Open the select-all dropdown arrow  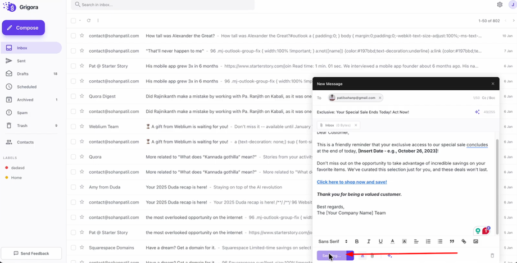coord(80,21)
